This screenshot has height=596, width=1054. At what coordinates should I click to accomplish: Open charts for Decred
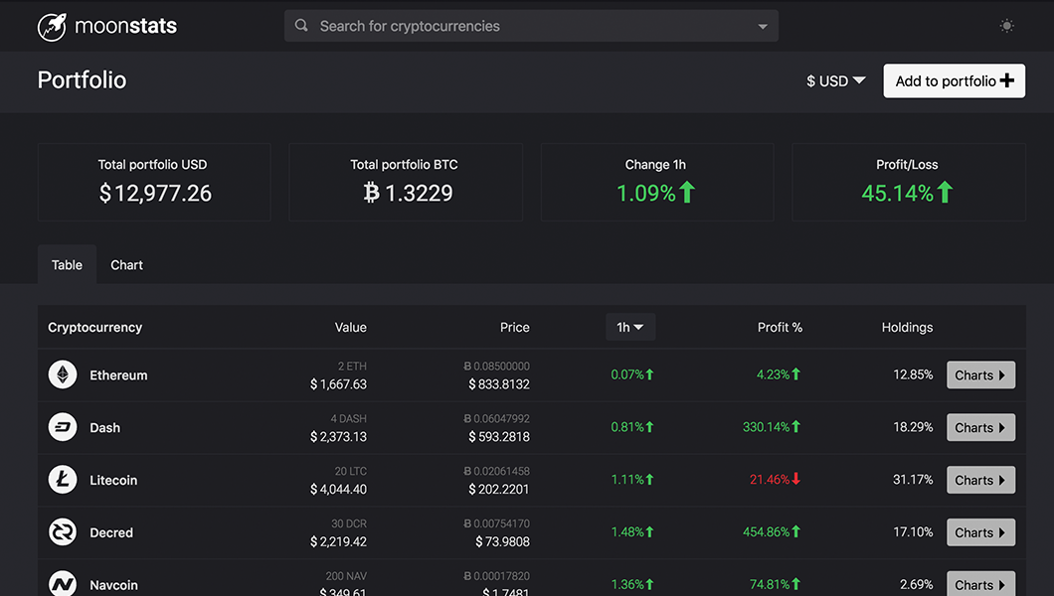coord(980,531)
